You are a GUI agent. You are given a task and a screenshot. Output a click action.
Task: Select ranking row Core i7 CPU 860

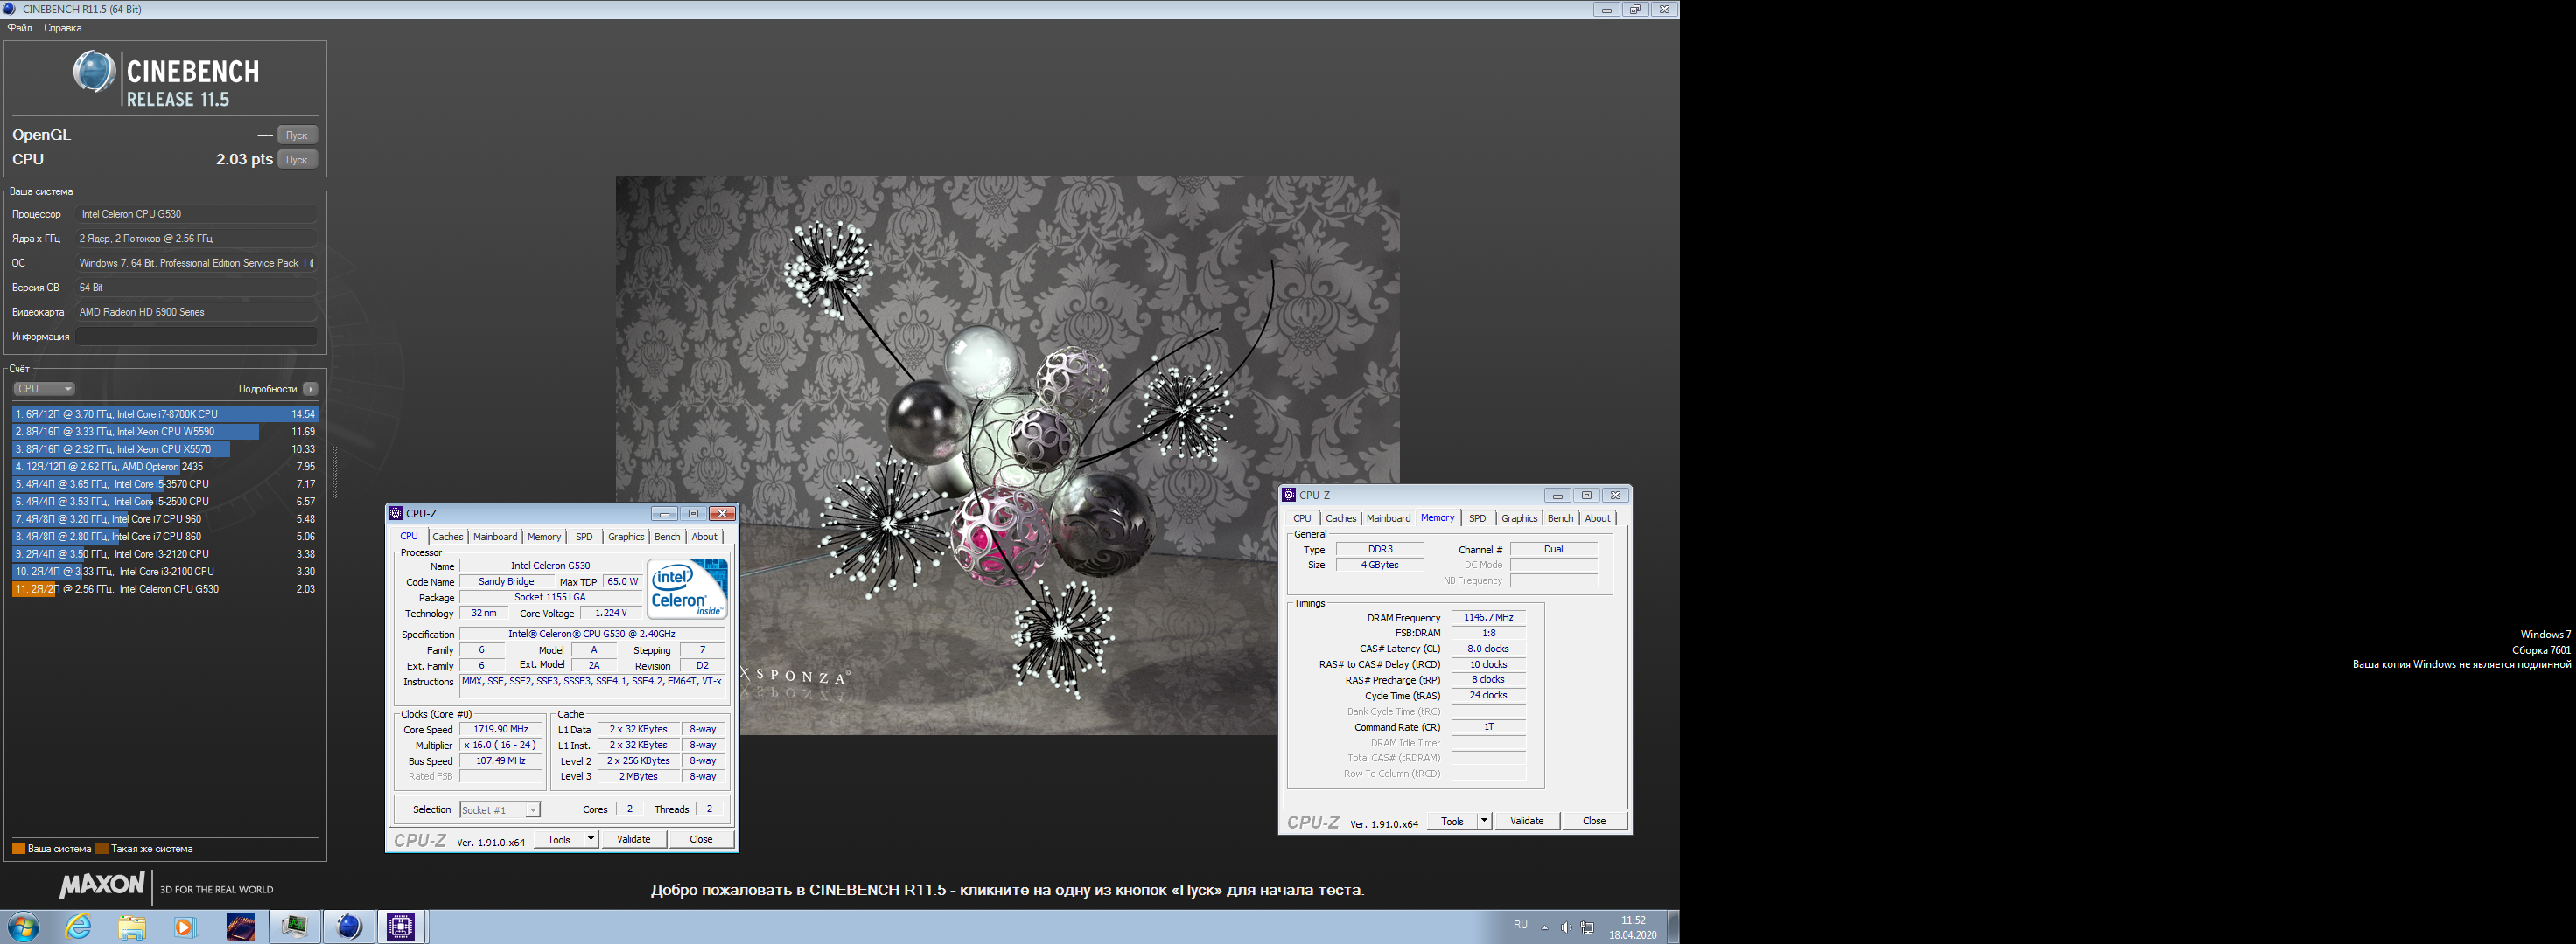point(166,537)
